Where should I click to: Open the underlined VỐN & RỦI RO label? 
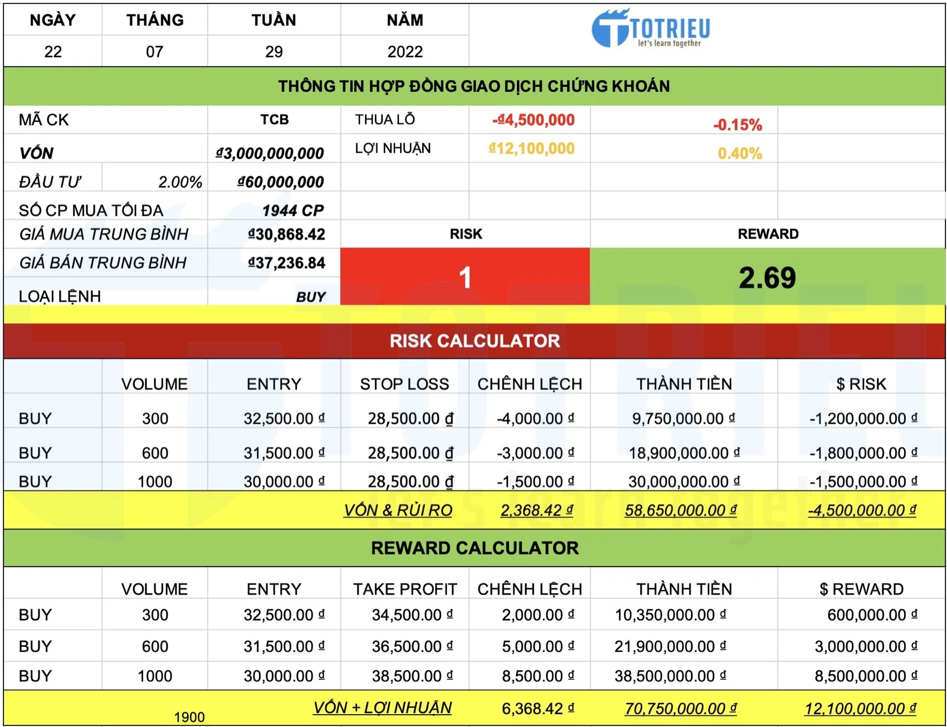pos(398,510)
